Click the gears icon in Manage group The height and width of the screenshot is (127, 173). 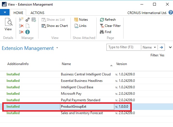coord(28,20)
